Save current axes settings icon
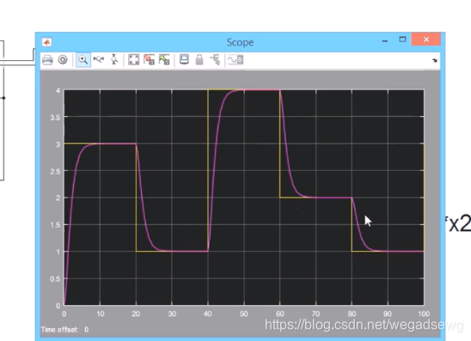The width and height of the screenshot is (471, 341). pos(149,59)
